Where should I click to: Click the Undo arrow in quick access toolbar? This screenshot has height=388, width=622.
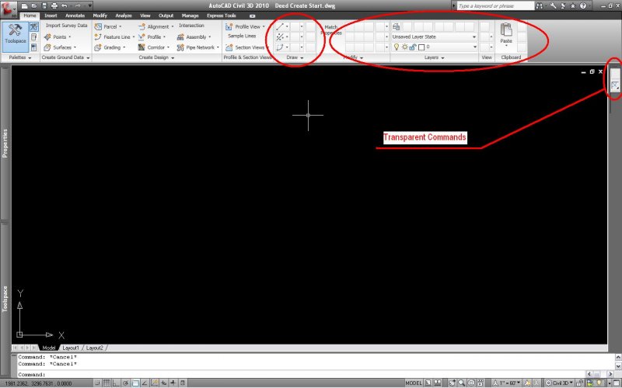click(x=65, y=6)
